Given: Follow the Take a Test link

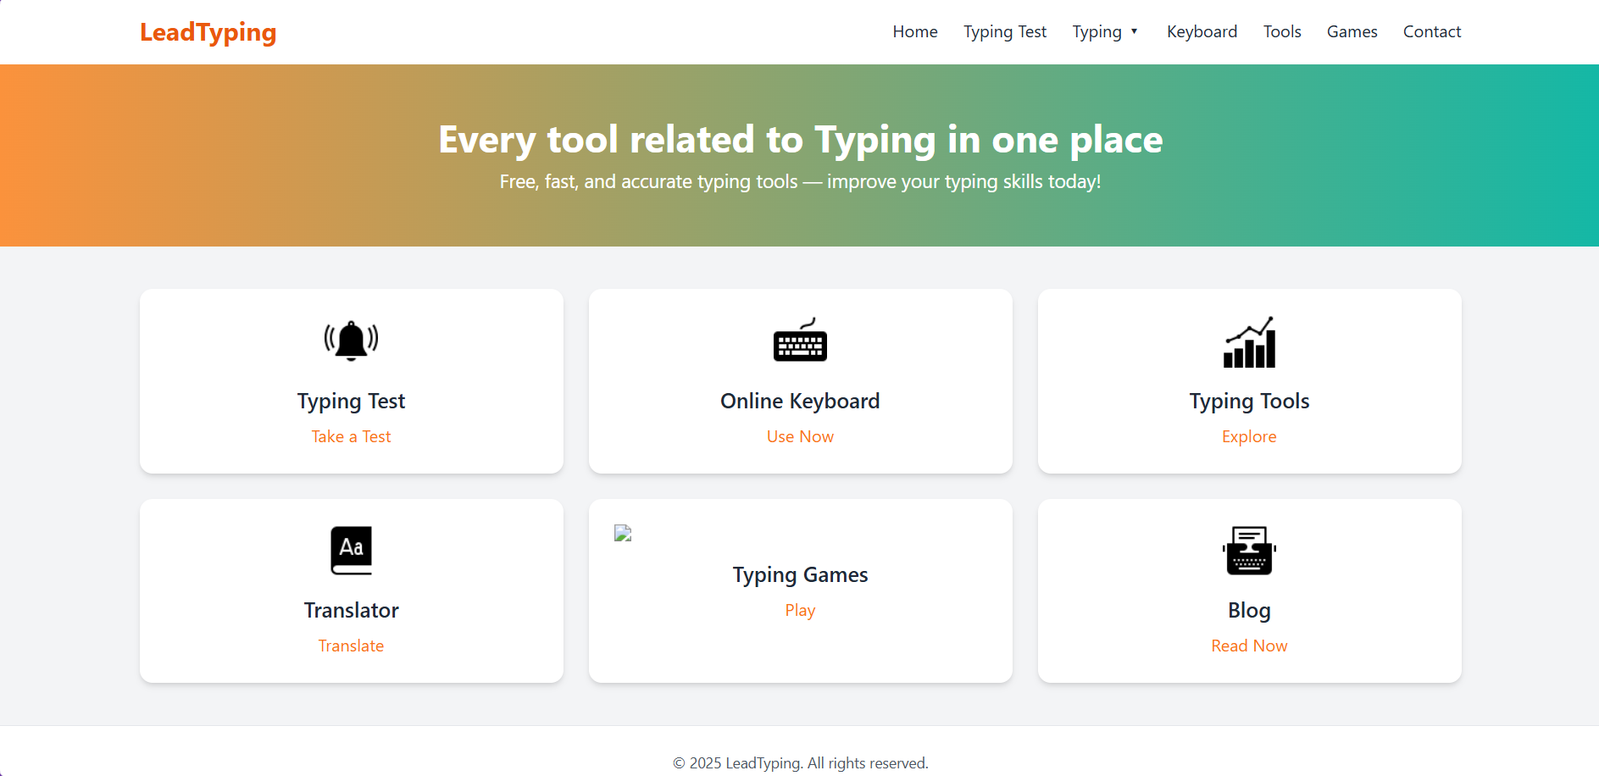Looking at the screenshot, I should 351,436.
